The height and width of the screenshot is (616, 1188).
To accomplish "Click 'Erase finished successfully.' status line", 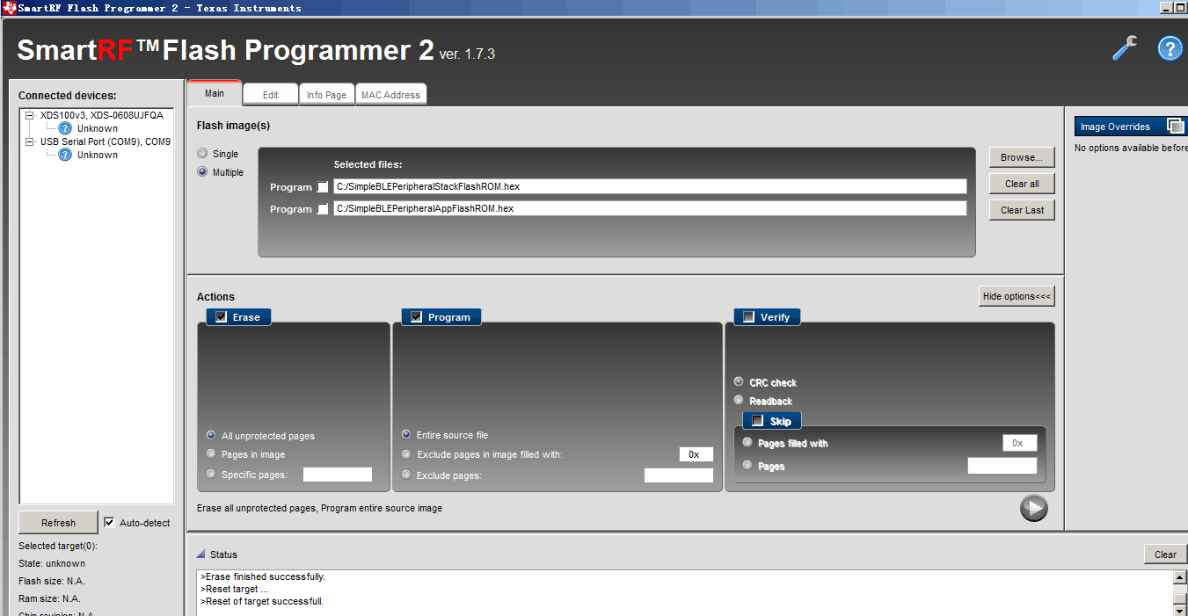I will [263, 577].
